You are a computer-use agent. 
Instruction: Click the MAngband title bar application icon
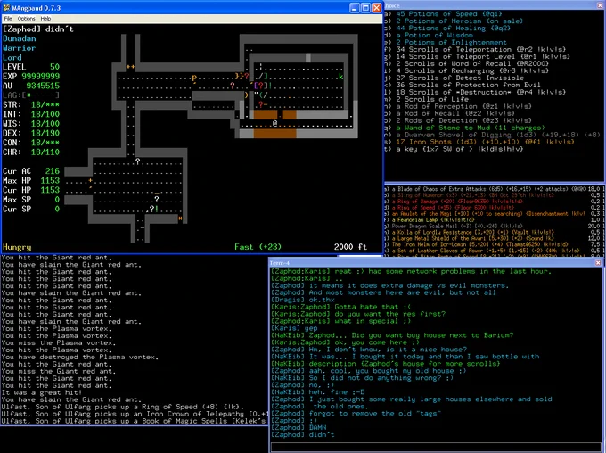coord(6,8)
